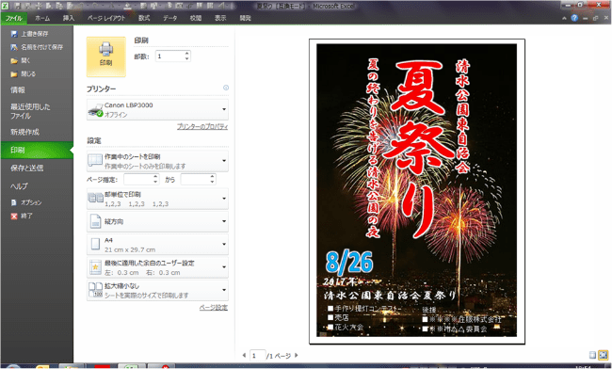Toggle zoom to page in preview
Viewport: 612px width, 369px height.
pyautogui.click(x=604, y=355)
